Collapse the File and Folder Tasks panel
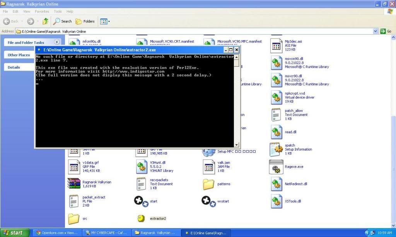 pos(57,42)
